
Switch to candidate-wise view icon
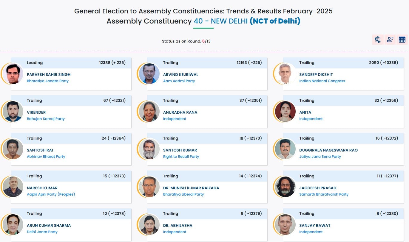[x=390, y=39]
